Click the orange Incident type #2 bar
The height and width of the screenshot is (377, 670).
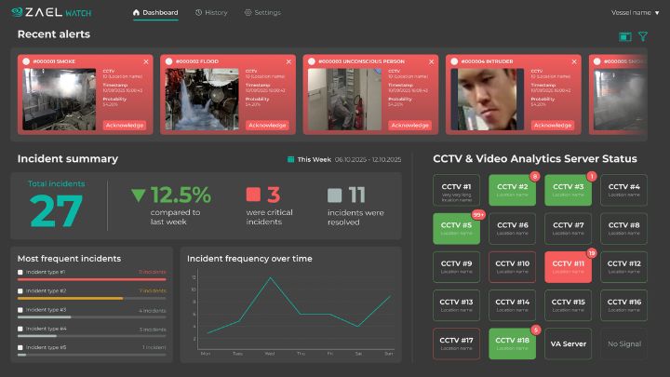[x=70, y=299]
